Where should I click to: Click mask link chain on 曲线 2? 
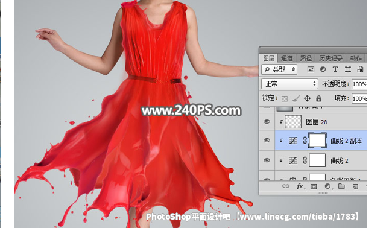click(x=305, y=160)
